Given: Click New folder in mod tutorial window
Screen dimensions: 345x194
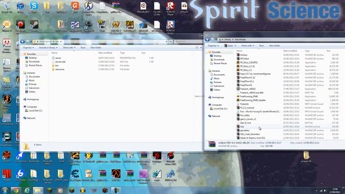Looking at the screenshot, I should tap(96, 47).
